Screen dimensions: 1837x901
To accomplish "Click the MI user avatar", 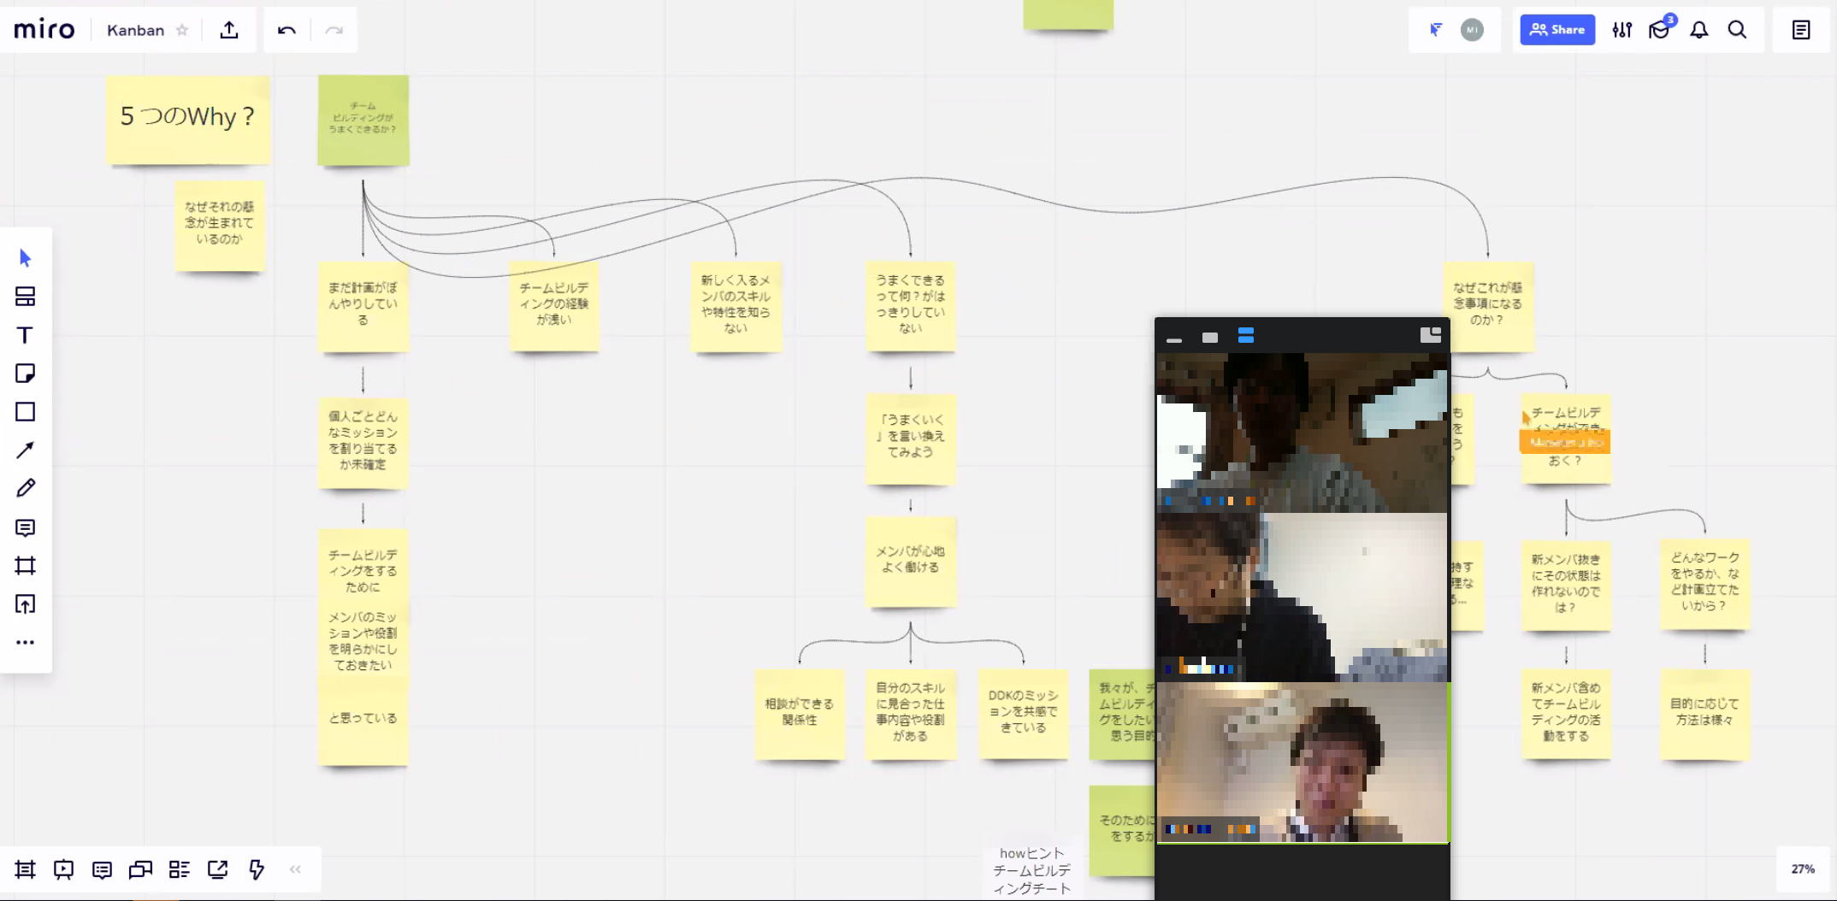I will pyautogui.click(x=1472, y=30).
